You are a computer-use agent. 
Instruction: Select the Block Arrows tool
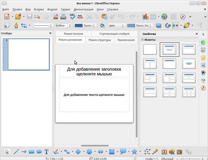101,152
